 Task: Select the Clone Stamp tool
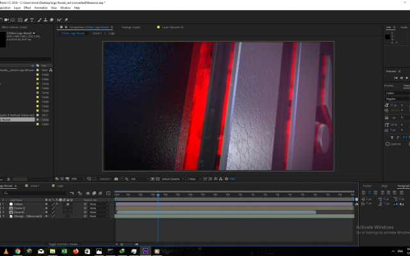[45, 20]
